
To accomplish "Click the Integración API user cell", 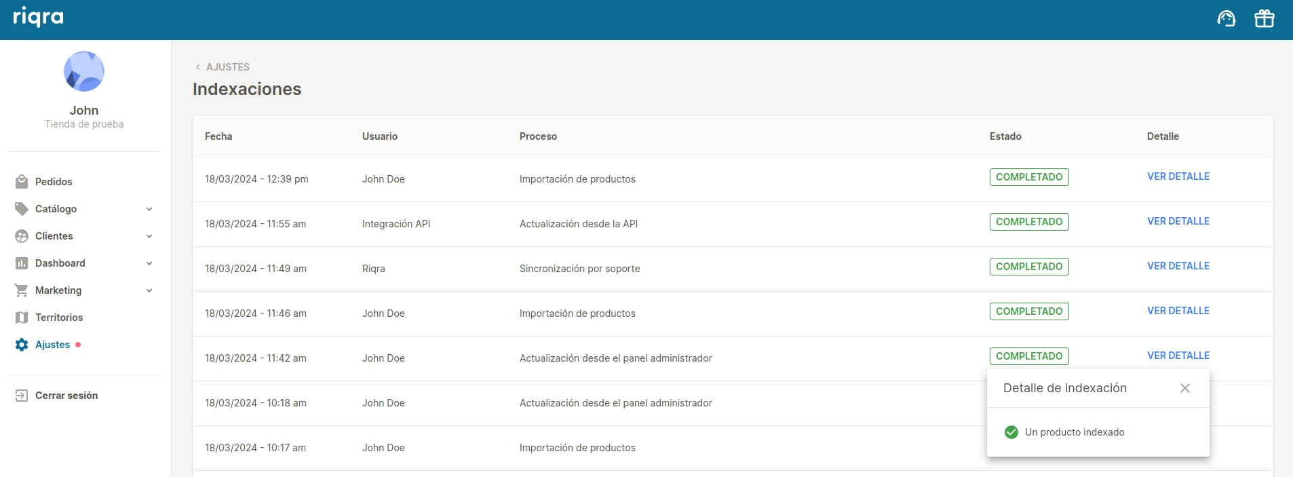I will tap(396, 224).
